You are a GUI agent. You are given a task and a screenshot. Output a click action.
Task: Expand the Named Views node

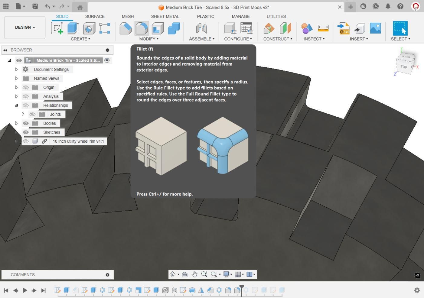pyautogui.click(x=16, y=78)
